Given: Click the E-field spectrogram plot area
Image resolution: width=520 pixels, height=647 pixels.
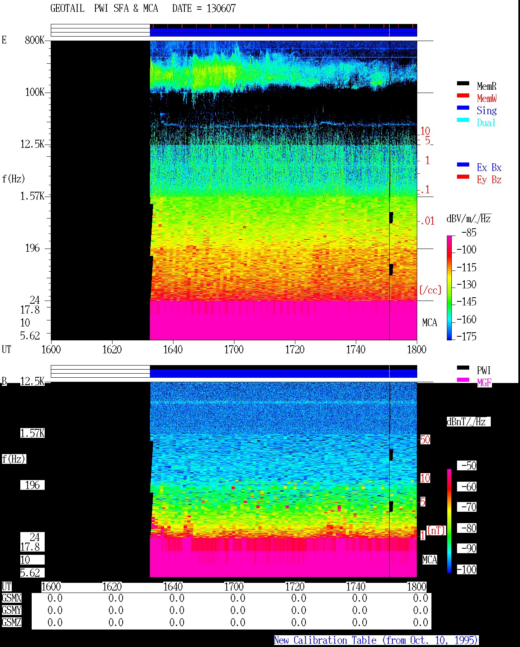Looking at the screenshot, I should click(x=234, y=190).
